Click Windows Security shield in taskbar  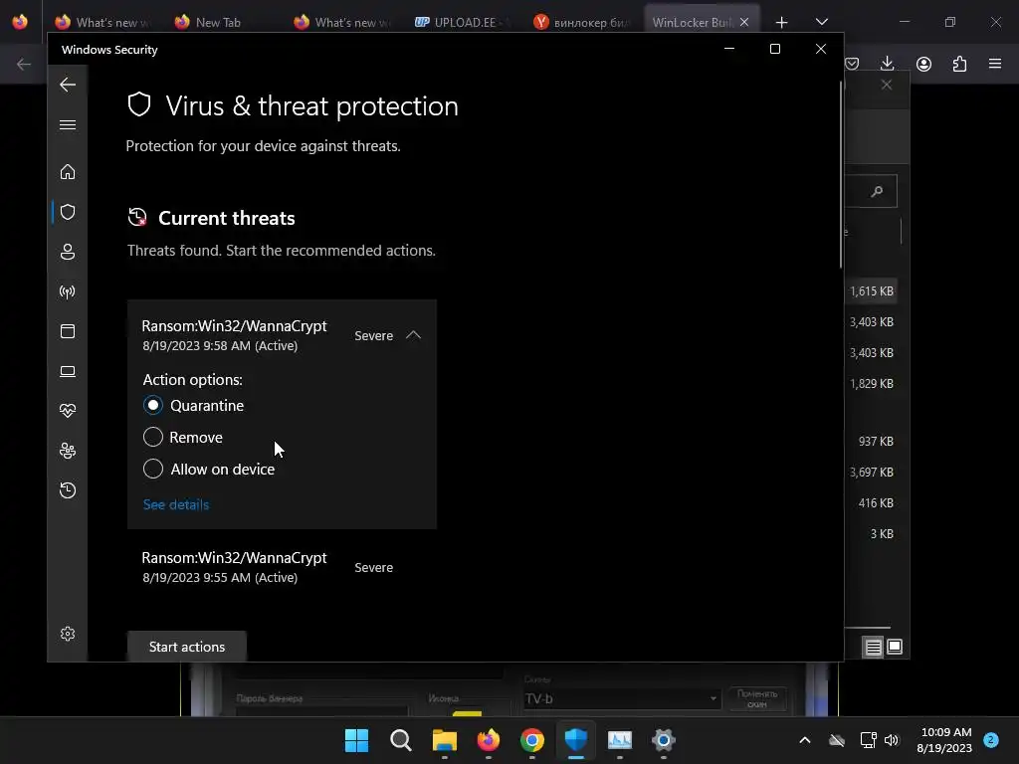(576, 740)
